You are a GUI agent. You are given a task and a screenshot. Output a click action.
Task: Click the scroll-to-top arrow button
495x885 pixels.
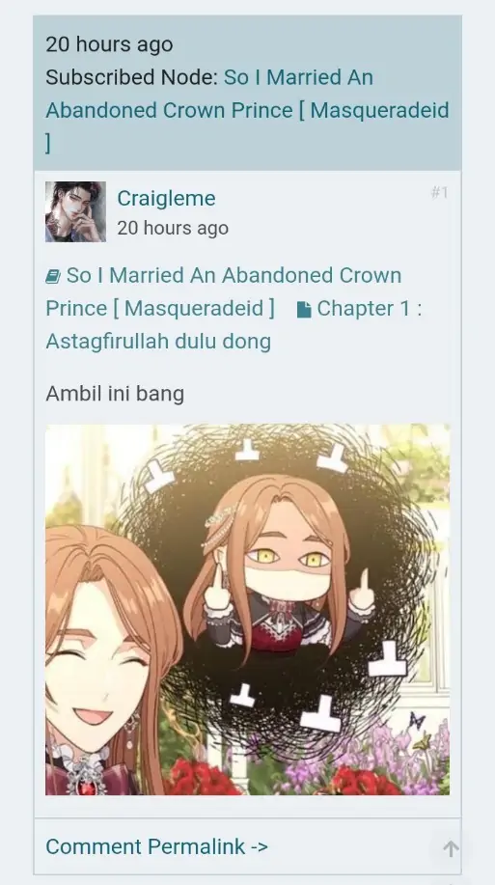(451, 848)
